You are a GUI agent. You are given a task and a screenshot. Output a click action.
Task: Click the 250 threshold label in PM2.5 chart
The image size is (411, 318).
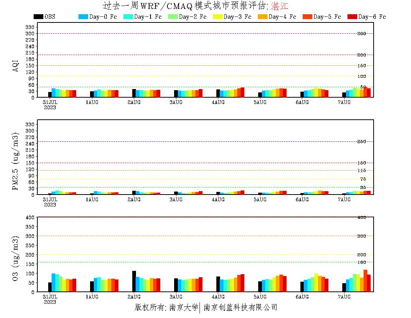(362, 142)
